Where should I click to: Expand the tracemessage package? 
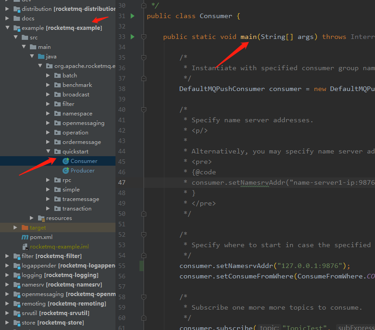coord(48,199)
